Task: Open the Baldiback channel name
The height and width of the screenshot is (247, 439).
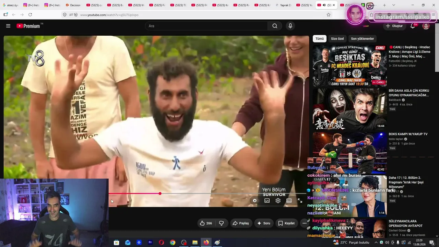Action: pos(395,100)
